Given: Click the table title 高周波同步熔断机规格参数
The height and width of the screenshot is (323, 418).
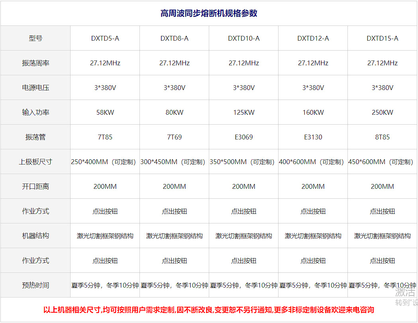Looking at the screenshot, I should pos(209,12).
